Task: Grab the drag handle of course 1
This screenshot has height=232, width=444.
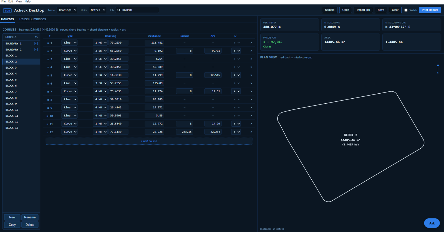Action: (x=48, y=43)
